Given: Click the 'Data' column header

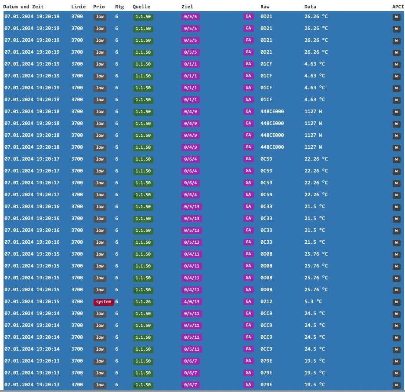Looking at the screenshot, I should point(310,7).
